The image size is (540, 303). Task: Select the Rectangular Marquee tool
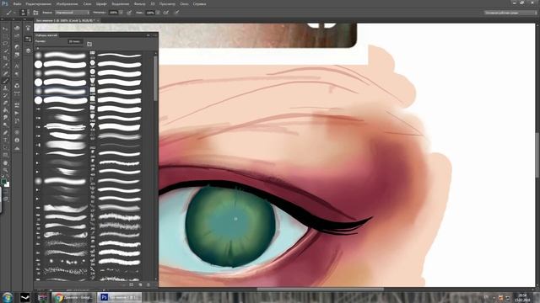[x=6, y=35]
